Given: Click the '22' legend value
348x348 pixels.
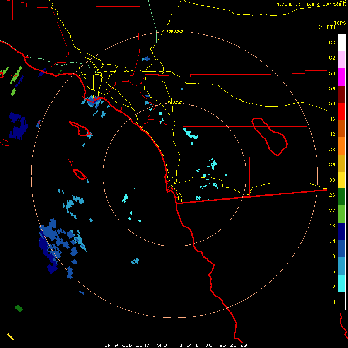Looking at the screenshot, I should point(332,210).
